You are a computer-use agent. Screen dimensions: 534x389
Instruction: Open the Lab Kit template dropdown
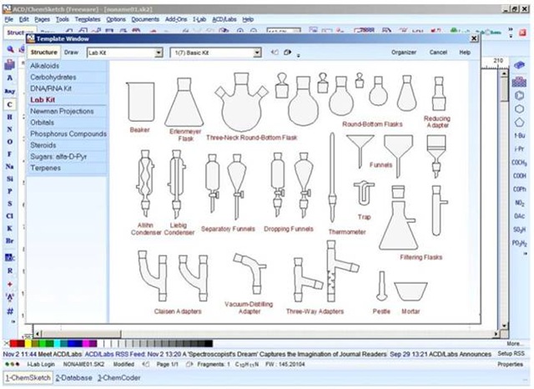(159, 53)
